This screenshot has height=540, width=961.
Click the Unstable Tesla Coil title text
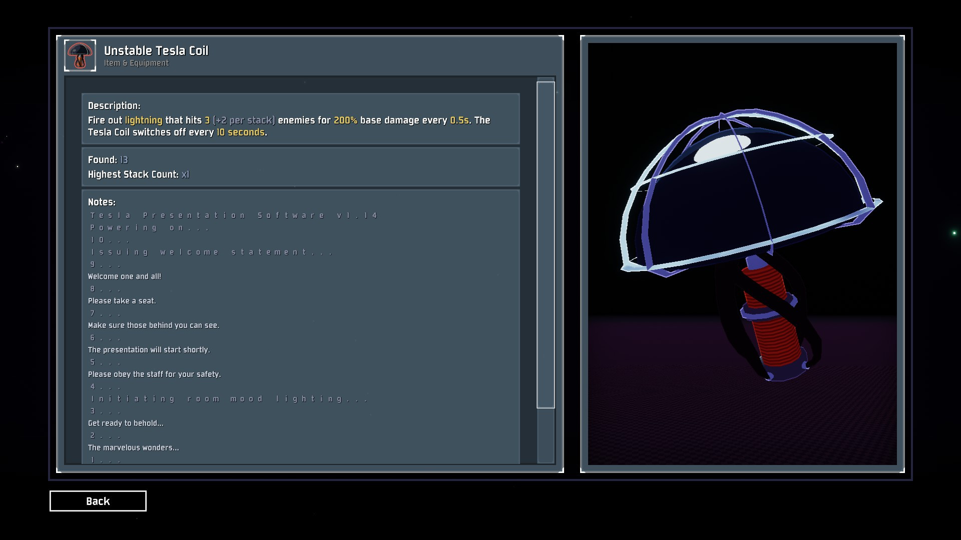point(156,50)
